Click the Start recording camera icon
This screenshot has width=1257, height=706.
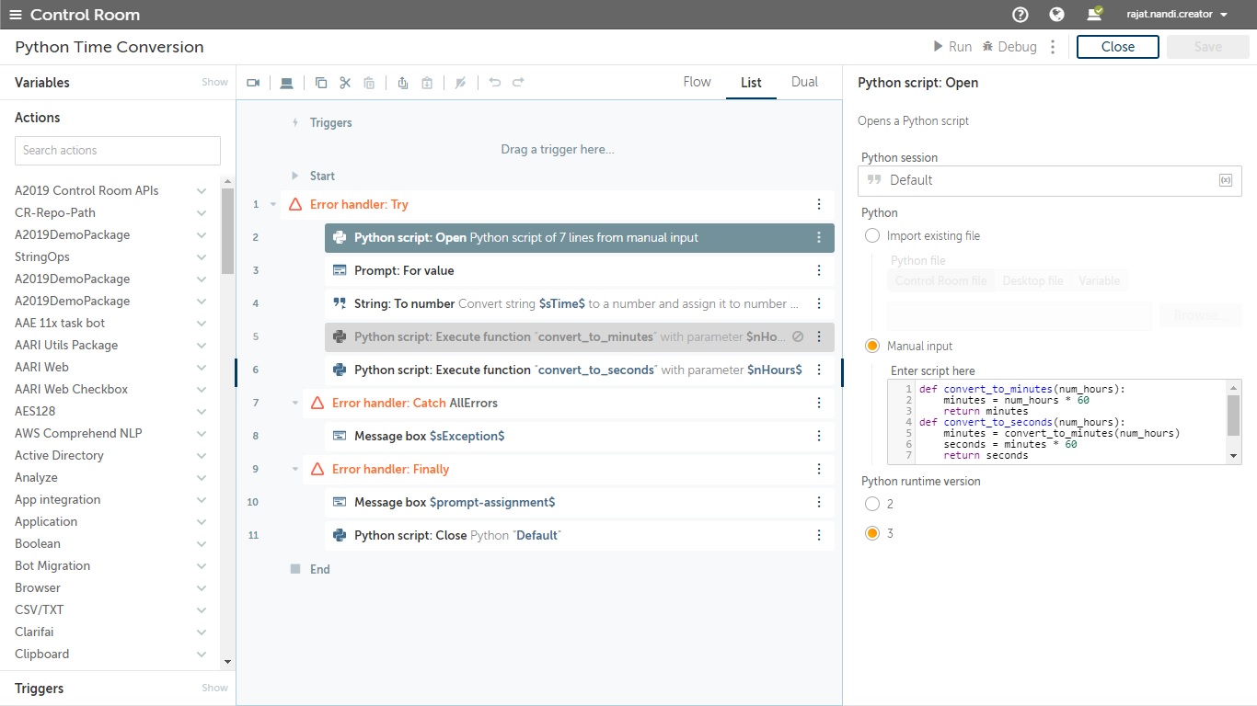click(254, 83)
